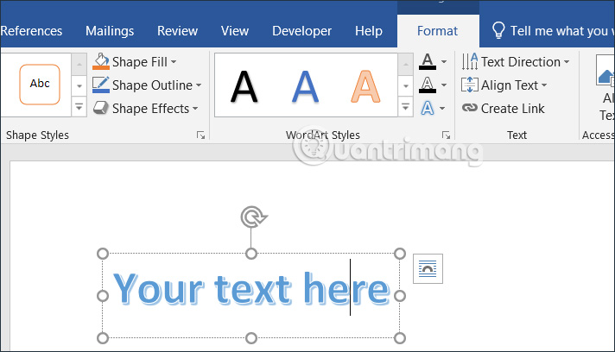This screenshot has width=615, height=352.
Task: Apply the orange-outlined Abc shape style
Action: [40, 85]
